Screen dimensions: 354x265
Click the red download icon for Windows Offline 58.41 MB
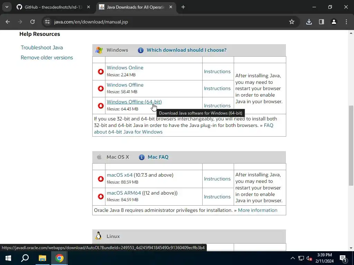(x=101, y=89)
